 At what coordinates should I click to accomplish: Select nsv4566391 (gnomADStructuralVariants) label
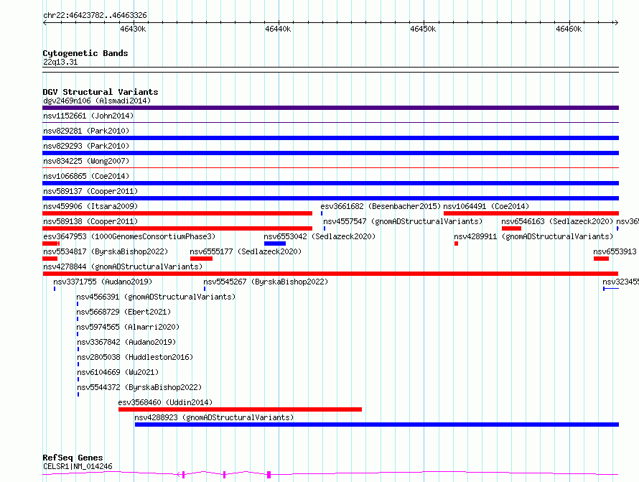pyautogui.click(x=156, y=297)
